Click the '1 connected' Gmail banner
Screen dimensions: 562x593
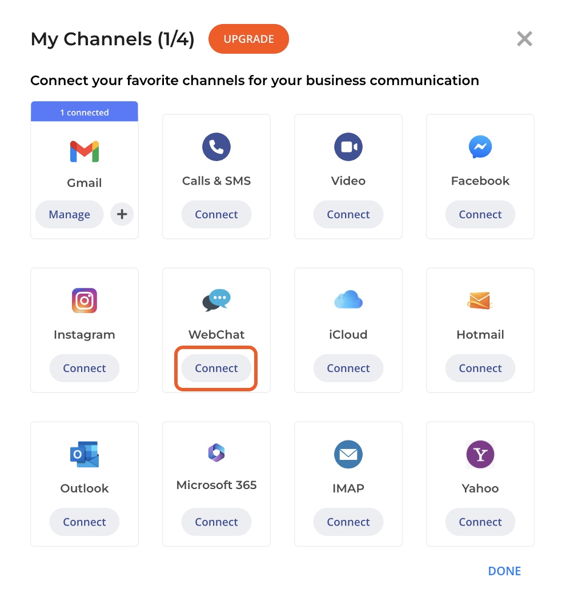click(85, 111)
